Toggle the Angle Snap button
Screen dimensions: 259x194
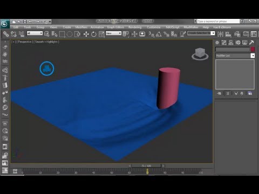tap(159, 34)
